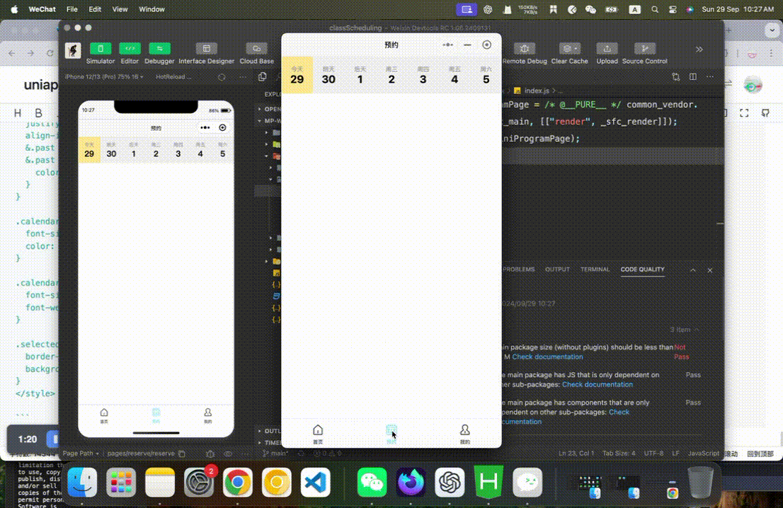Select date 5 in the large preview calendar
Image resolution: width=783 pixels, height=508 pixels.
486,76
